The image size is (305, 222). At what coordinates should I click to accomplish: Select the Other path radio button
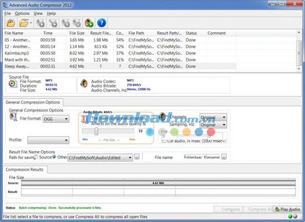point(54,157)
